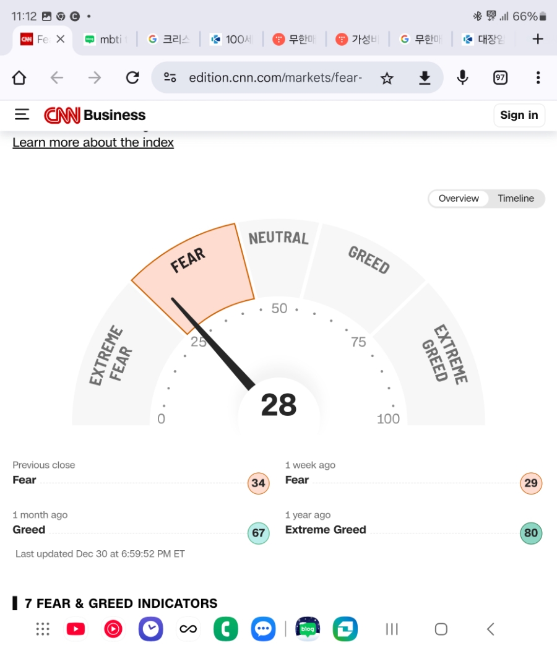The width and height of the screenshot is (557, 648).
Task: Switch to the mbti browser tab
Action: 106,39
